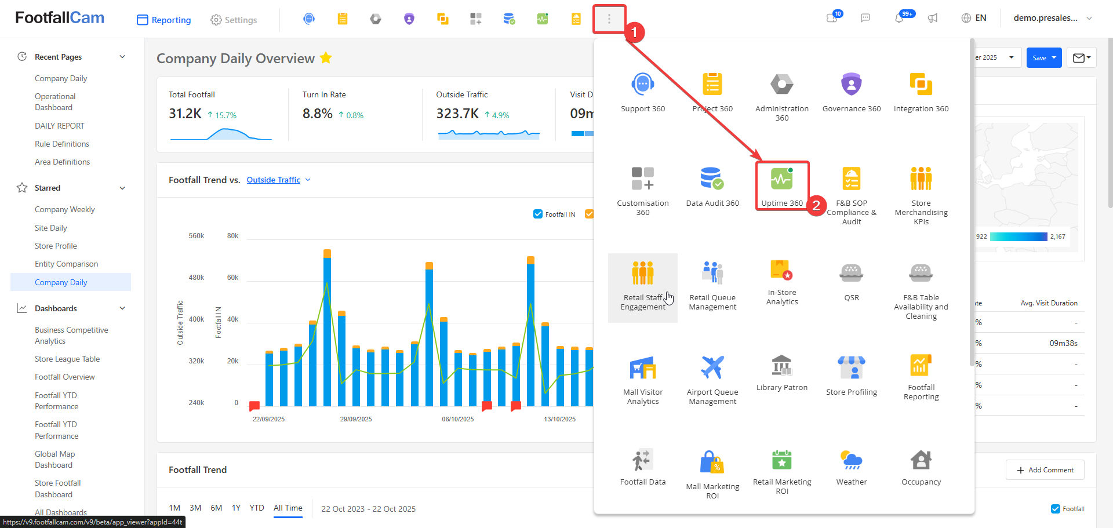Switch to the Reporting tab

click(x=164, y=20)
